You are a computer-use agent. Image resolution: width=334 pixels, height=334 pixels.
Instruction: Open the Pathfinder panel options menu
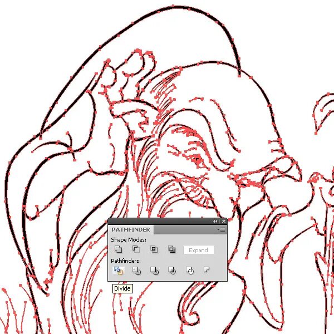221,229
